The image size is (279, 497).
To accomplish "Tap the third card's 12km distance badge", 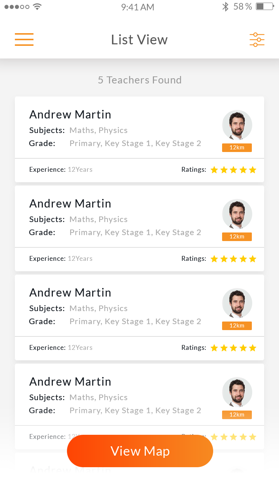I will click(237, 326).
